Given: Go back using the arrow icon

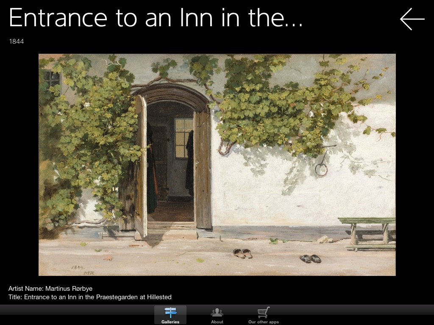Looking at the screenshot, I should coord(412,19).
